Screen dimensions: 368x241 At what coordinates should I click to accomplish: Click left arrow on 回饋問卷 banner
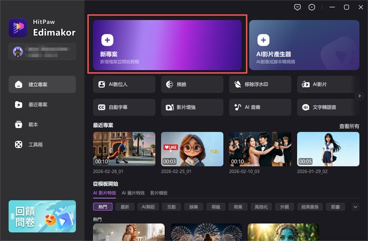coord(12,216)
